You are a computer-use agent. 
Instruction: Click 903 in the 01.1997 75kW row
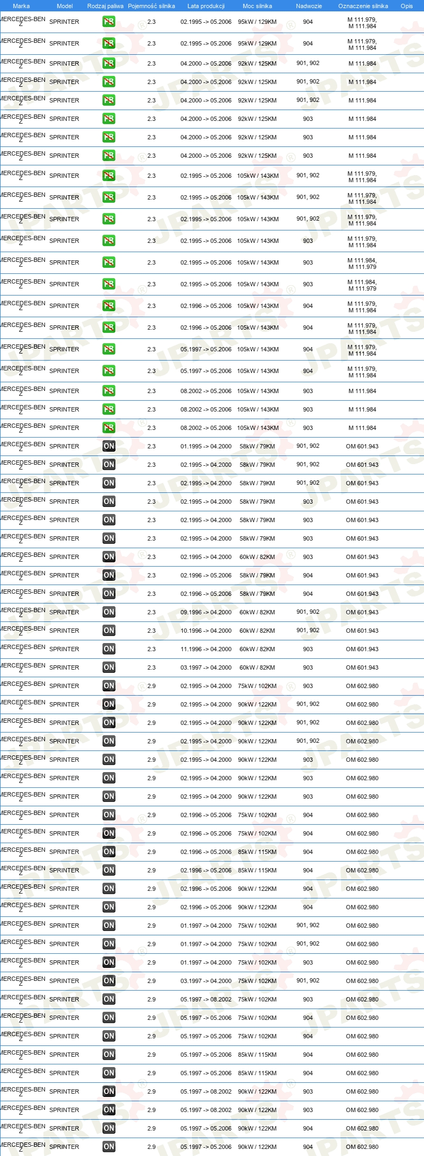pyautogui.click(x=308, y=962)
